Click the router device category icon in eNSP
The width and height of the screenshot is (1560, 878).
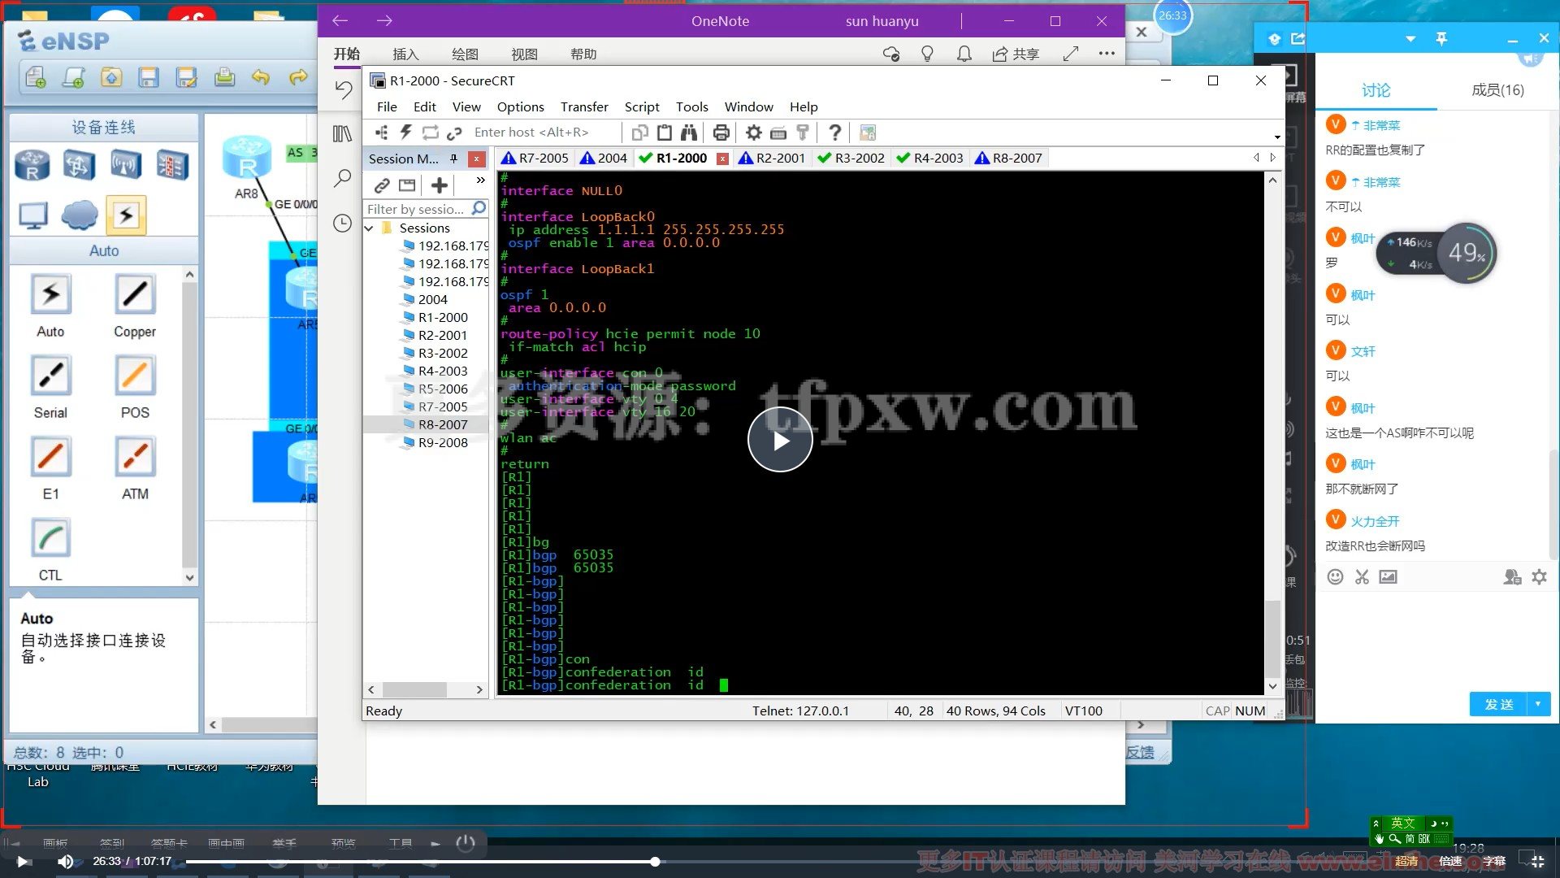(32, 165)
